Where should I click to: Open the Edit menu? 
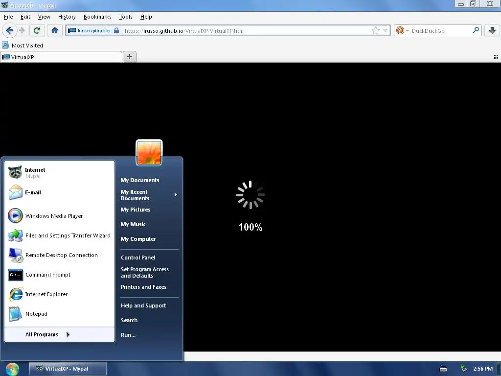click(x=25, y=17)
